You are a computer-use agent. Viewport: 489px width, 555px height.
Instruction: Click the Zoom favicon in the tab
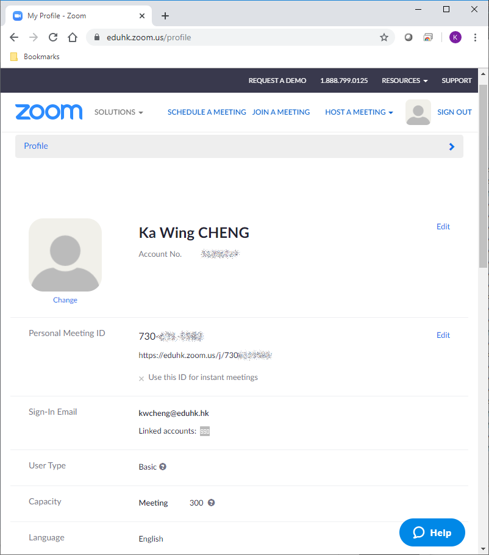tap(18, 16)
